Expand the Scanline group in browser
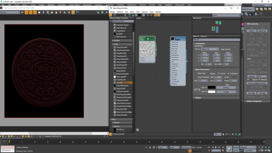The width and height of the screenshot is (272, 153). (x=122, y=40)
